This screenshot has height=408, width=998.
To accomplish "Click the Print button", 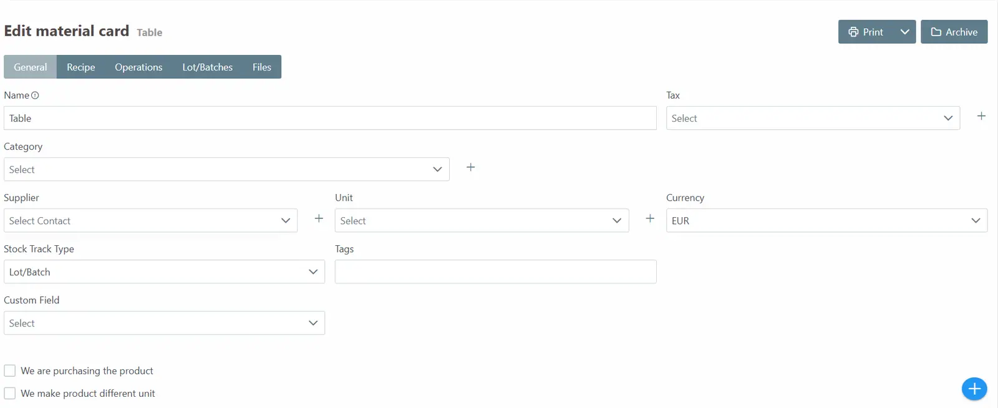I will [x=866, y=32].
